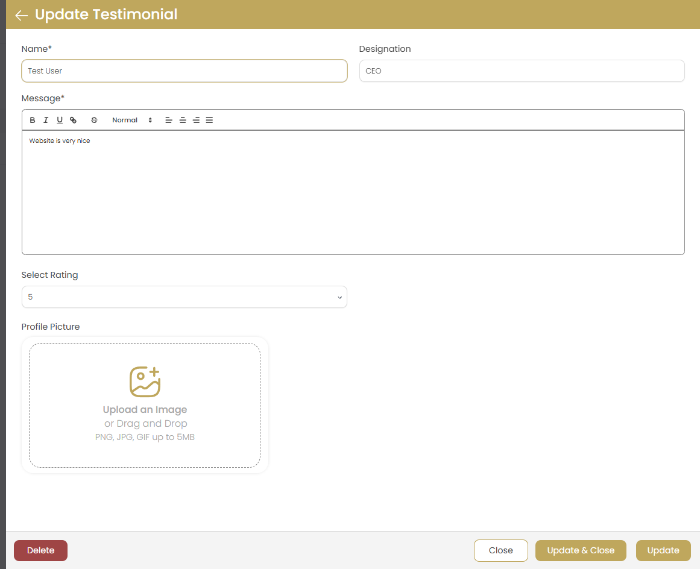
Task: Center-align the testimonial message
Action: point(182,119)
